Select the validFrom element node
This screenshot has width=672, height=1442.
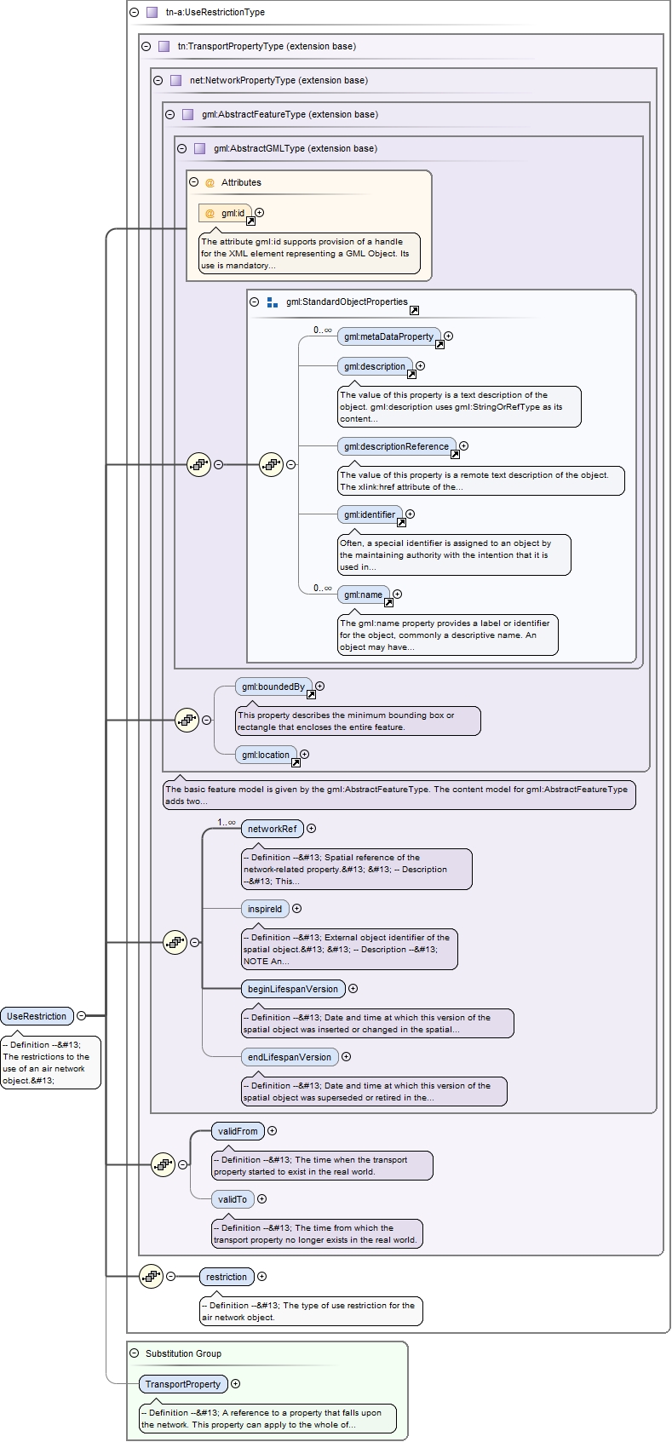click(x=238, y=1131)
